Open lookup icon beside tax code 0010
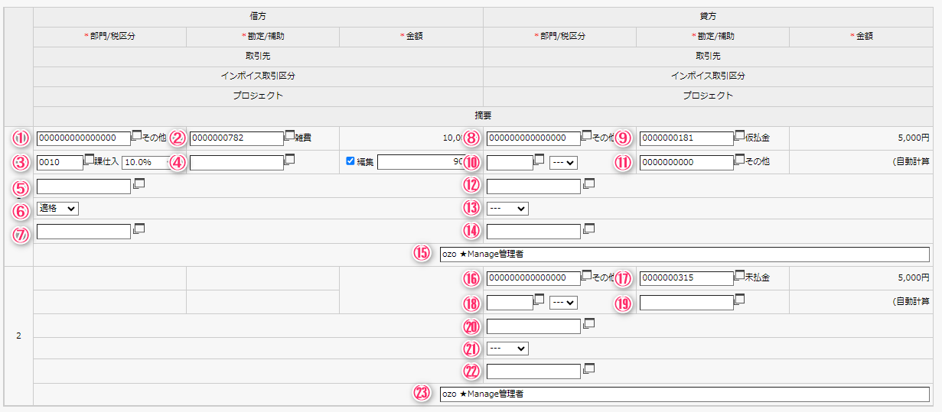 click(89, 160)
